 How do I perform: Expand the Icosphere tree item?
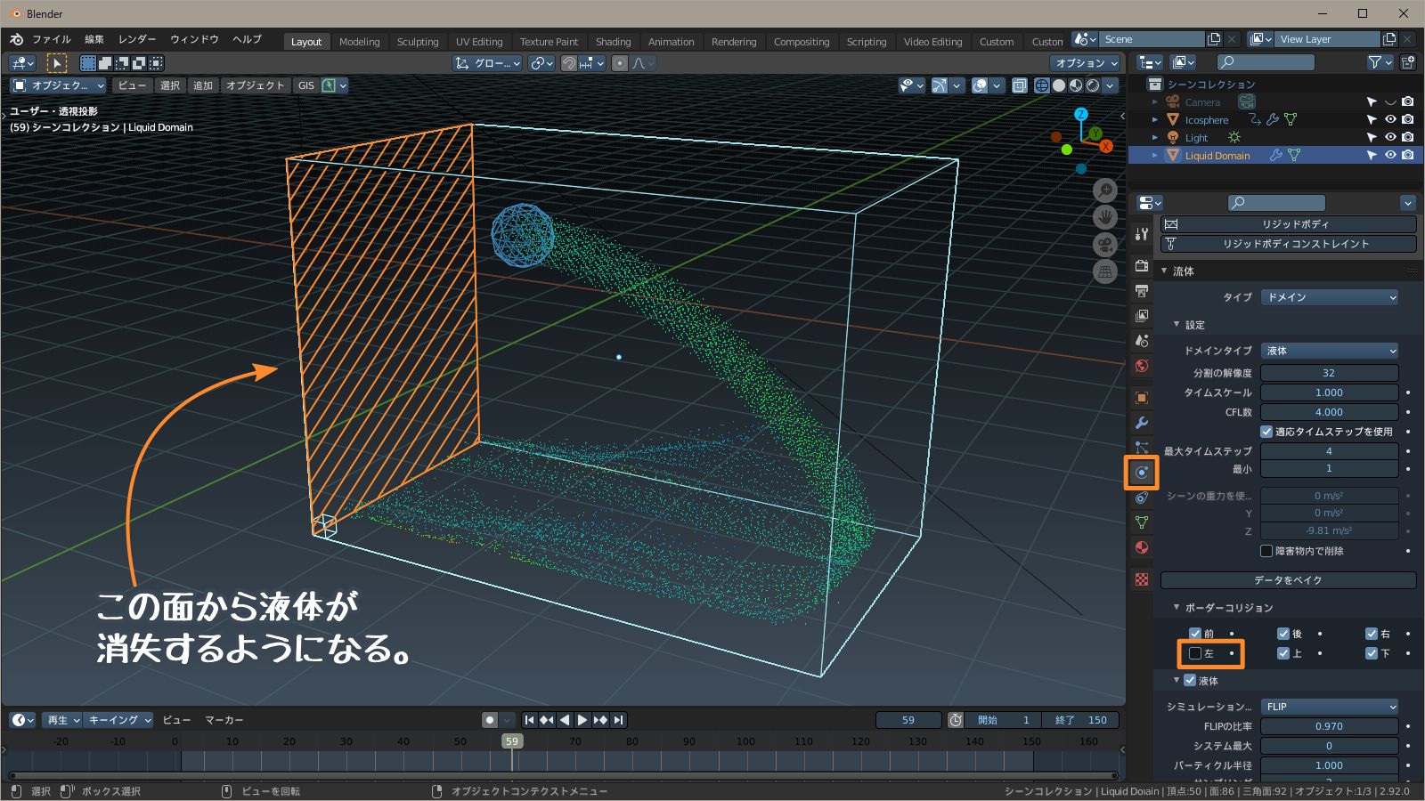coord(1155,119)
